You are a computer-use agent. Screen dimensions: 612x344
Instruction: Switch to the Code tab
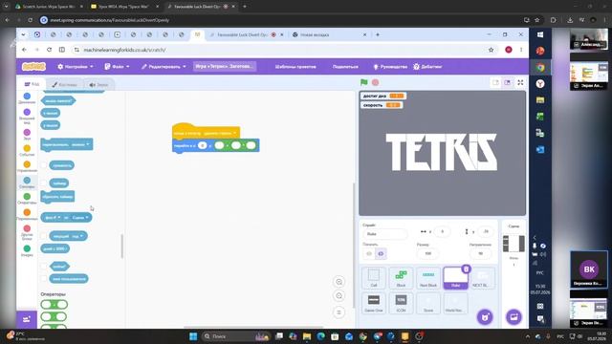32,84
